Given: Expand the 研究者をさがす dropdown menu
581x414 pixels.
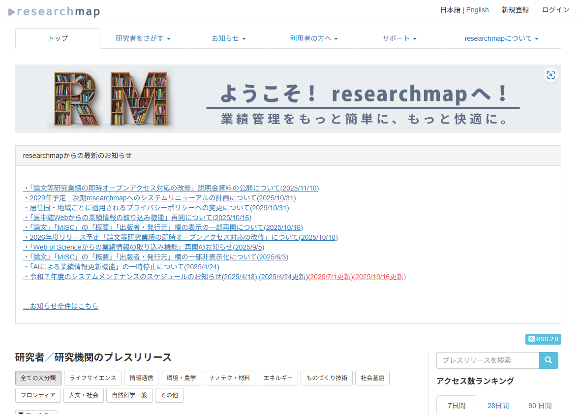Looking at the screenshot, I should 143,38.
